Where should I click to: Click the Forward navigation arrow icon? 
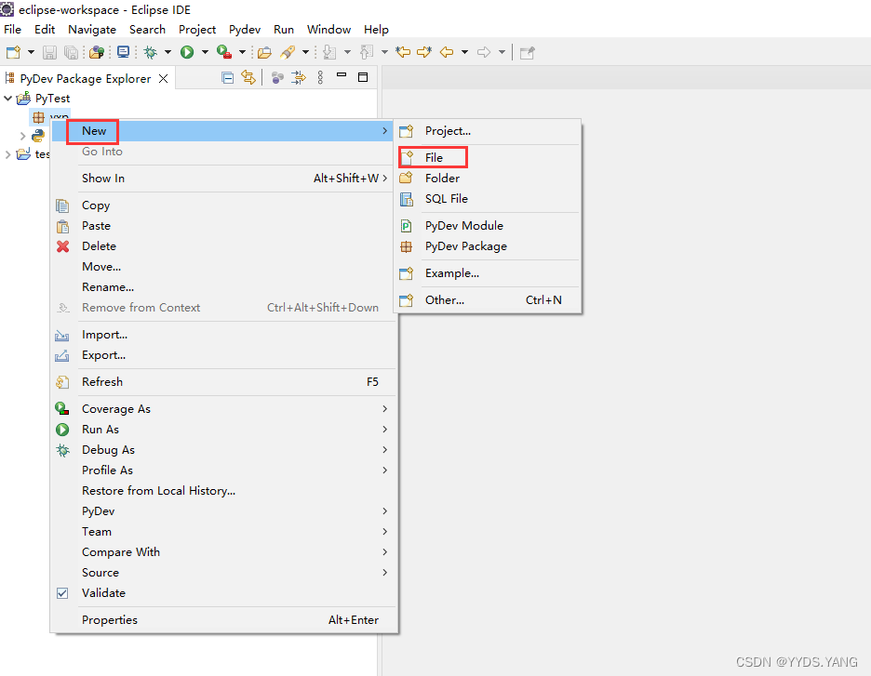click(484, 52)
